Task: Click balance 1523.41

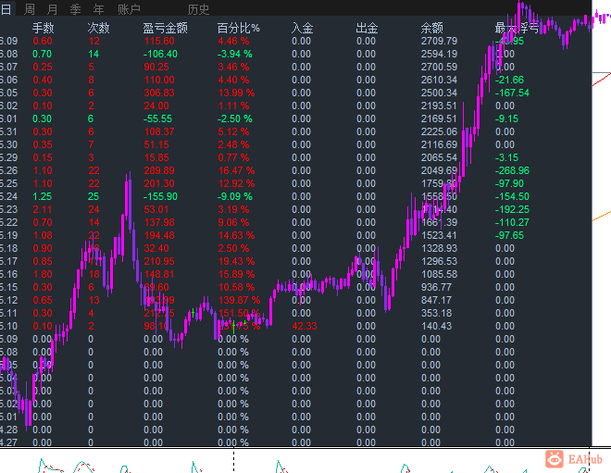Action: pyautogui.click(x=439, y=235)
